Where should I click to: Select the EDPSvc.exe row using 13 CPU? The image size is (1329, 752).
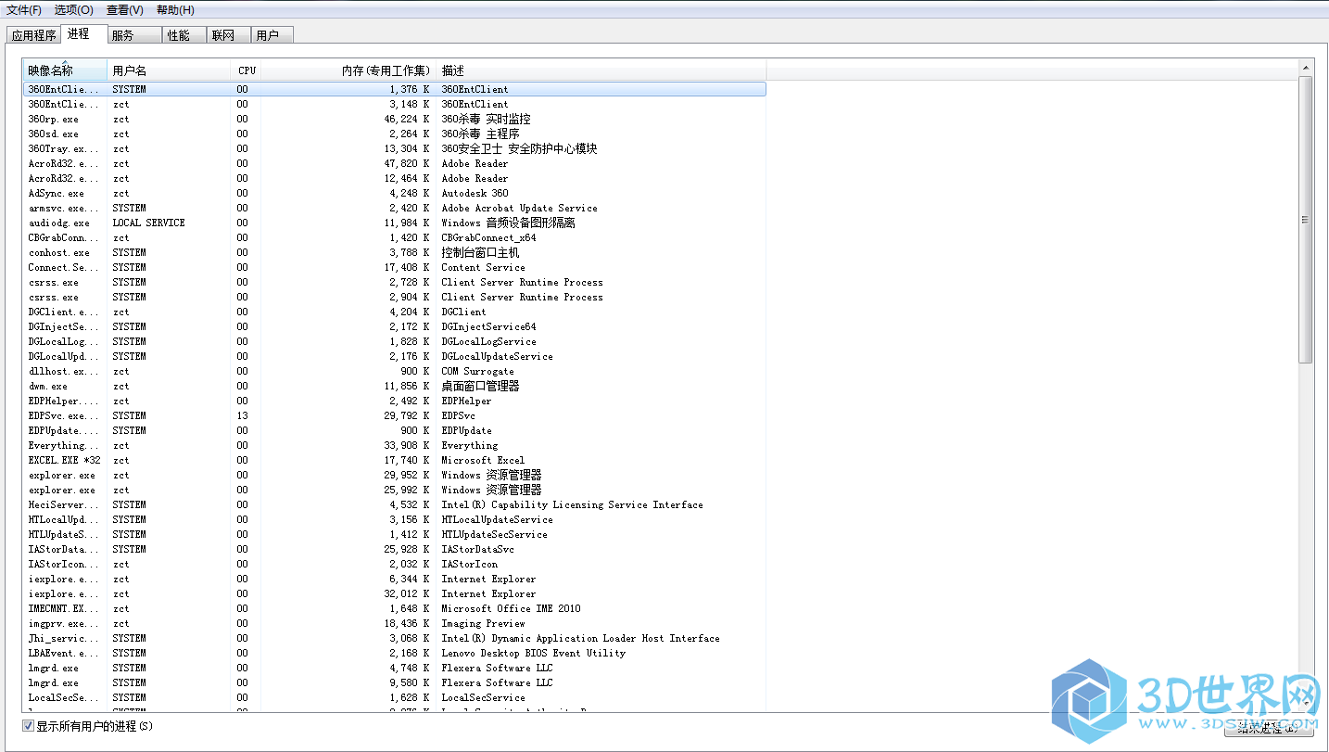point(395,415)
